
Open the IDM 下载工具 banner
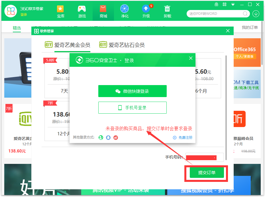(247, 84)
